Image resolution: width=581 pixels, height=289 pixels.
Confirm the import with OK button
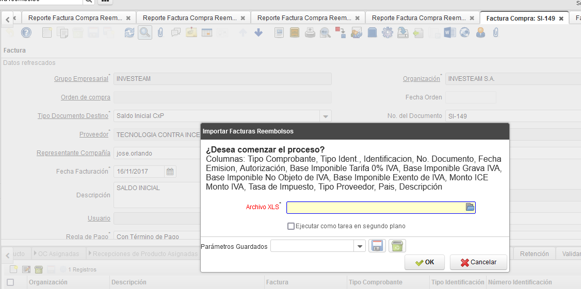tap(425, 262)
